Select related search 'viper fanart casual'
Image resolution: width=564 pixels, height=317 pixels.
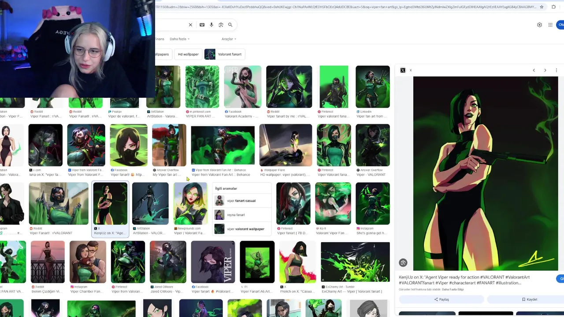click(x=241, y=201)
